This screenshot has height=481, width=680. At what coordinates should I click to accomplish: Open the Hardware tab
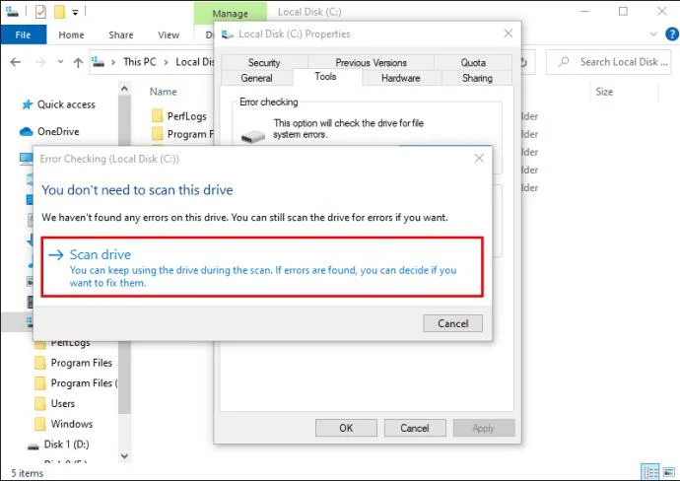(x=401, y=78)
